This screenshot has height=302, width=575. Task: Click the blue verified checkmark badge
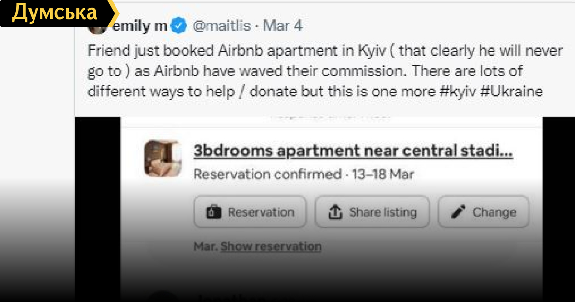coord(179,25)
